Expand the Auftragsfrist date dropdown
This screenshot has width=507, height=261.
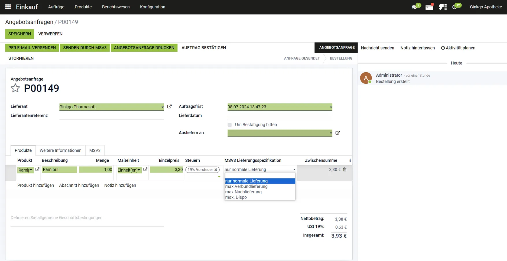280,107
